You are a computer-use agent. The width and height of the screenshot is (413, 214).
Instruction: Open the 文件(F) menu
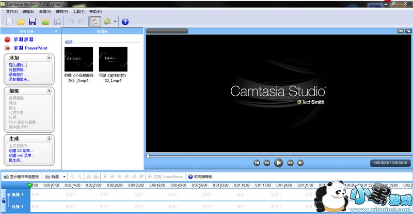[12, 11]
